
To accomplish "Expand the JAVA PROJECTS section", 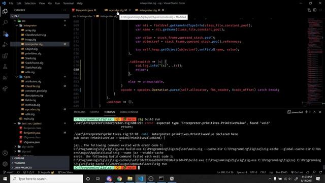I will coord(40,167).
